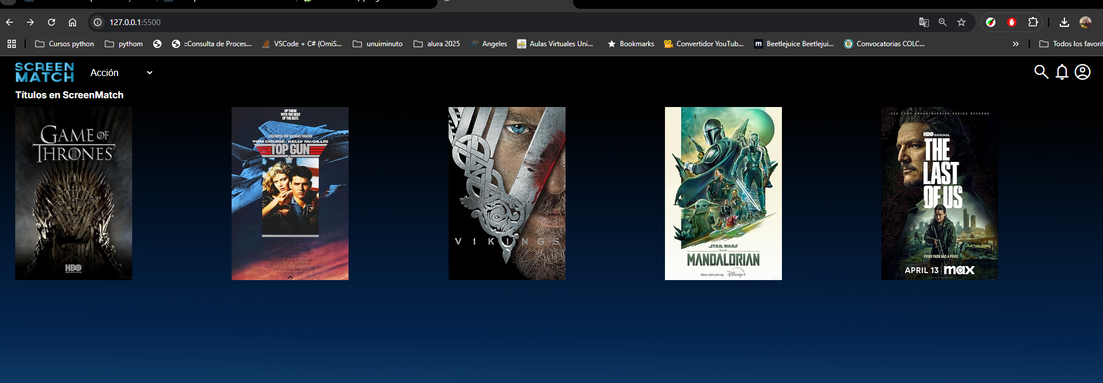Open the alura 2025 bookmark folder
This screenshot has width=1103, height=383.
[x=437, y=44]
